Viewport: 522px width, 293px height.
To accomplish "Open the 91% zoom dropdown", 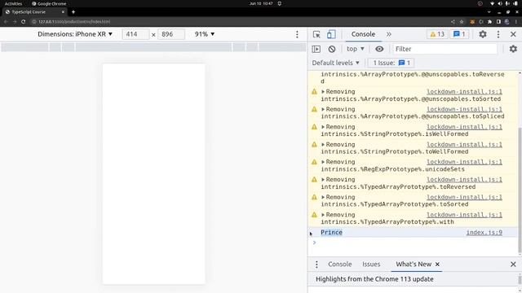I will tap(205, 34).
